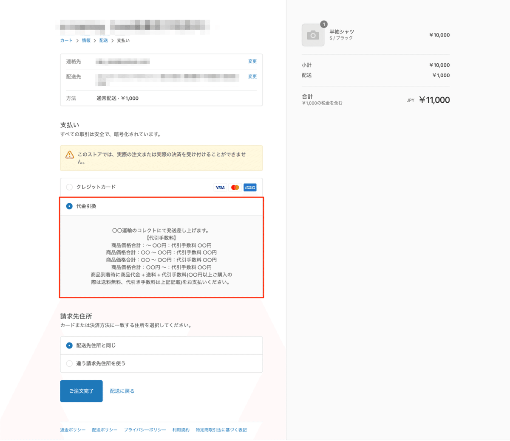
Task: Click the 支払い breadcrumb text
Action: [x=123, y=40]
